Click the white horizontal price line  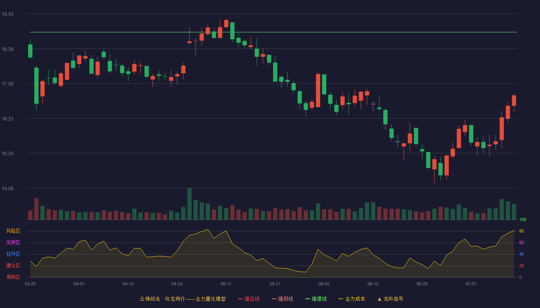pos(273,32)
